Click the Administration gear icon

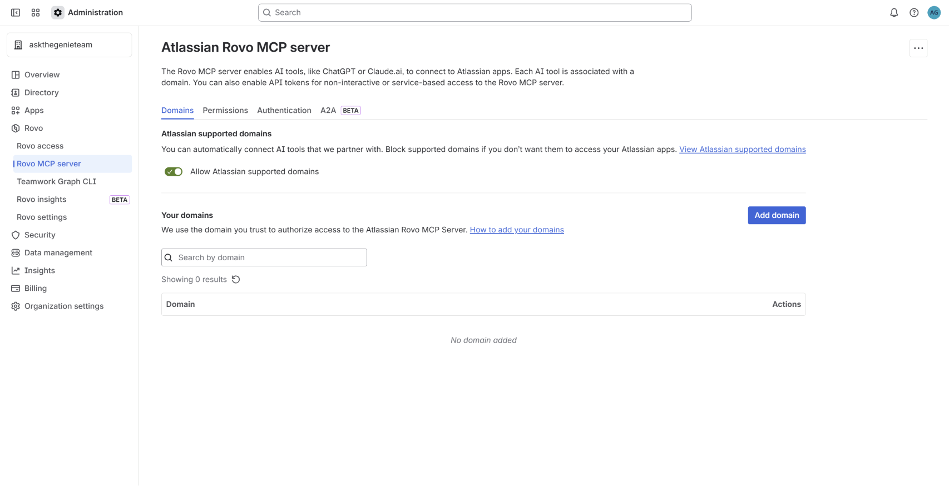point(58,12)
